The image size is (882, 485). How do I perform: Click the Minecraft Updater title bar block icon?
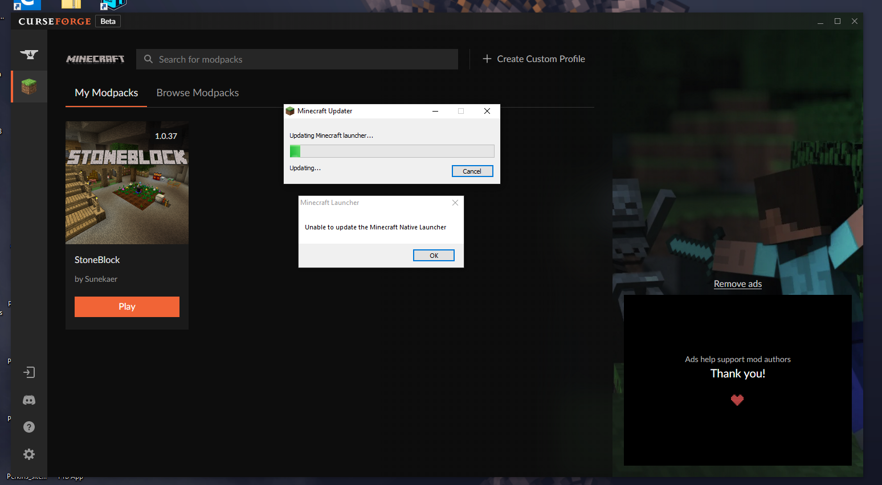coord(290,111)
